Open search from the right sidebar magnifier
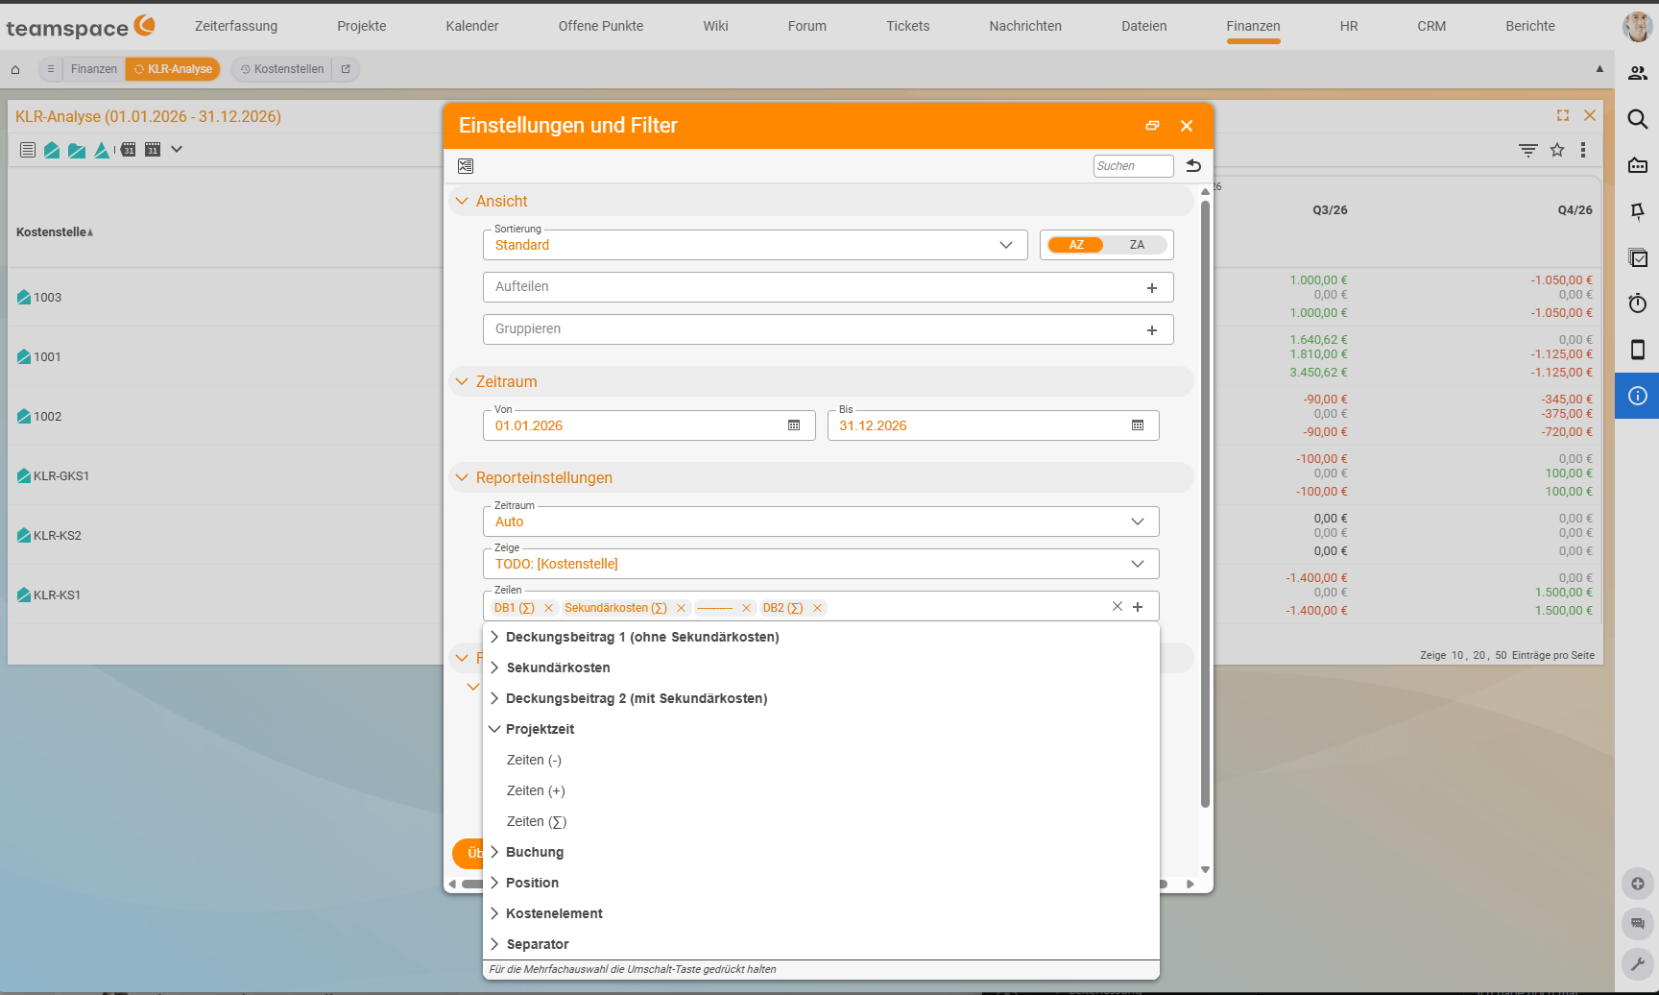Image resolution: width=1659 pixels, height=995 pixels. 1638,119
